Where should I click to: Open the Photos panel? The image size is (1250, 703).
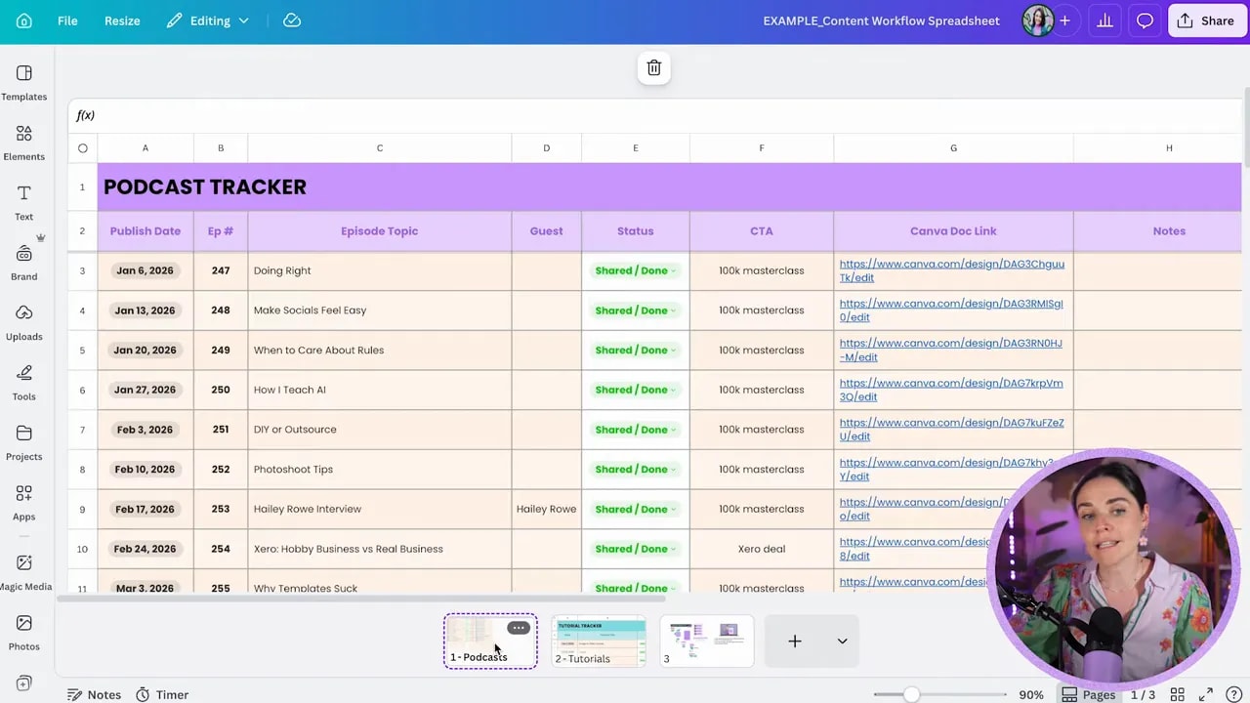coord(24,633)
